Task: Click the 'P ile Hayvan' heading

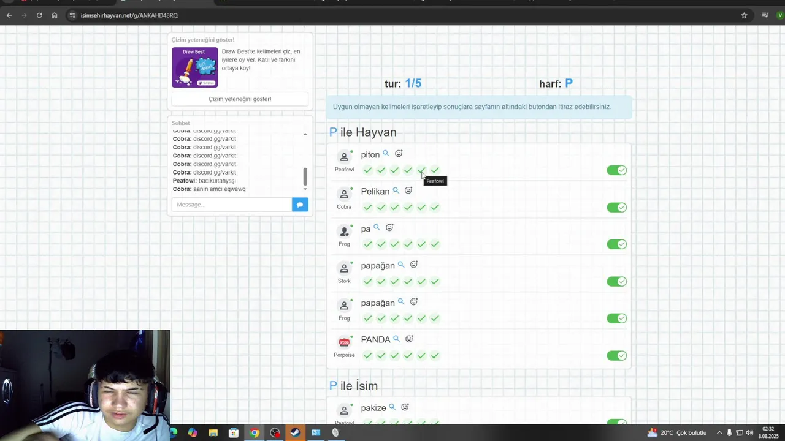Action: tap(363, 132)
